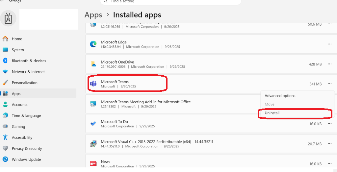
Task: Click the 20.7 MB size value
Action: point(315,144)
